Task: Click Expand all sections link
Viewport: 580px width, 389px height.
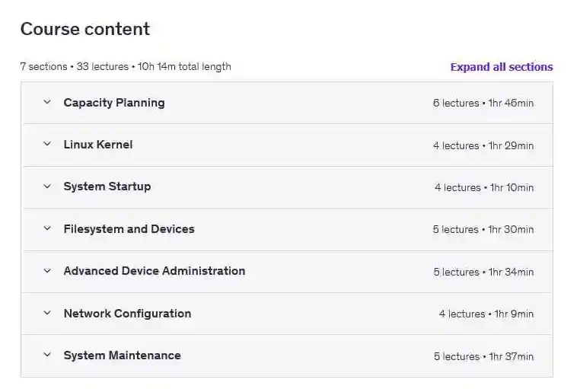Action: (x=501, y=67)
